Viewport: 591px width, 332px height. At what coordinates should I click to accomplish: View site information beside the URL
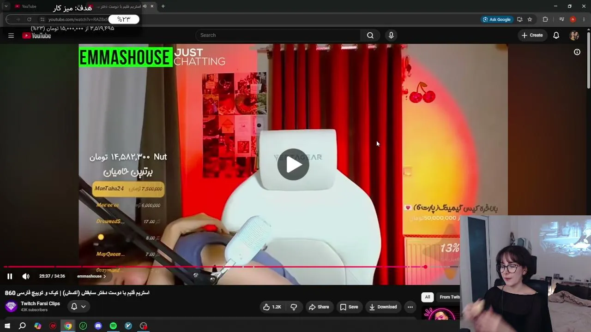tap(42, 19)
